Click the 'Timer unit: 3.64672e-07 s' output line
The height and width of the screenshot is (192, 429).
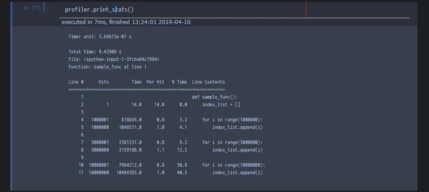[x=100, y=36]
